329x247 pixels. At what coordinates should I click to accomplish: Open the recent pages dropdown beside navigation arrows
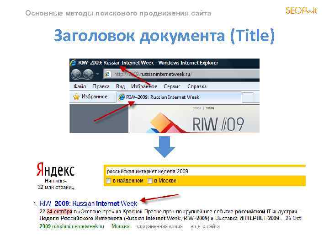click(x=98, y=74)
